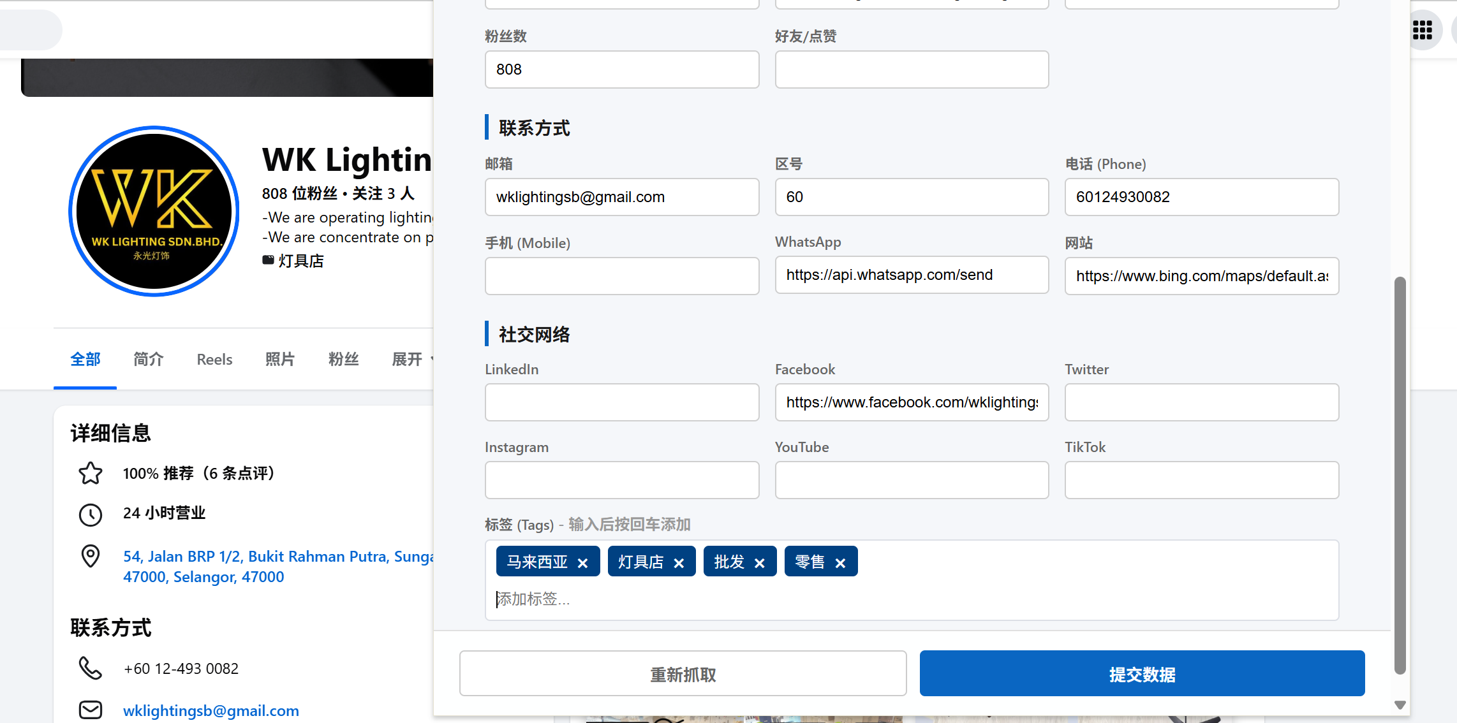Viewport: 1457px width, 723px height.
Task: Click the WhatsApp URL input
Action: pyautogui.click(x=912, y=275)
